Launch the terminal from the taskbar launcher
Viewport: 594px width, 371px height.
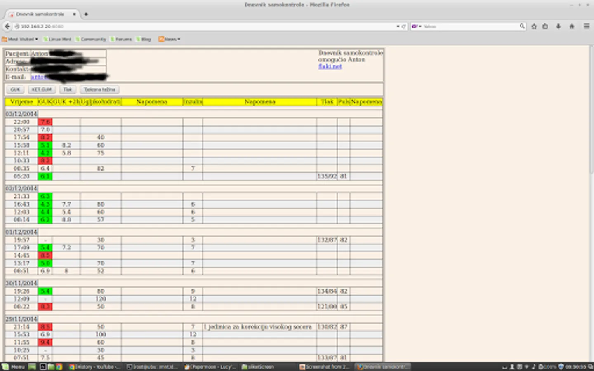tap(43, 366)
